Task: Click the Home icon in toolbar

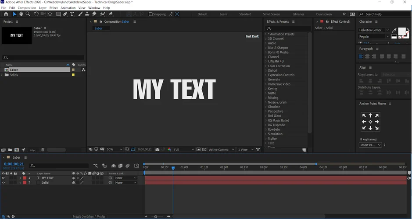Action: (x=6, y=14)
